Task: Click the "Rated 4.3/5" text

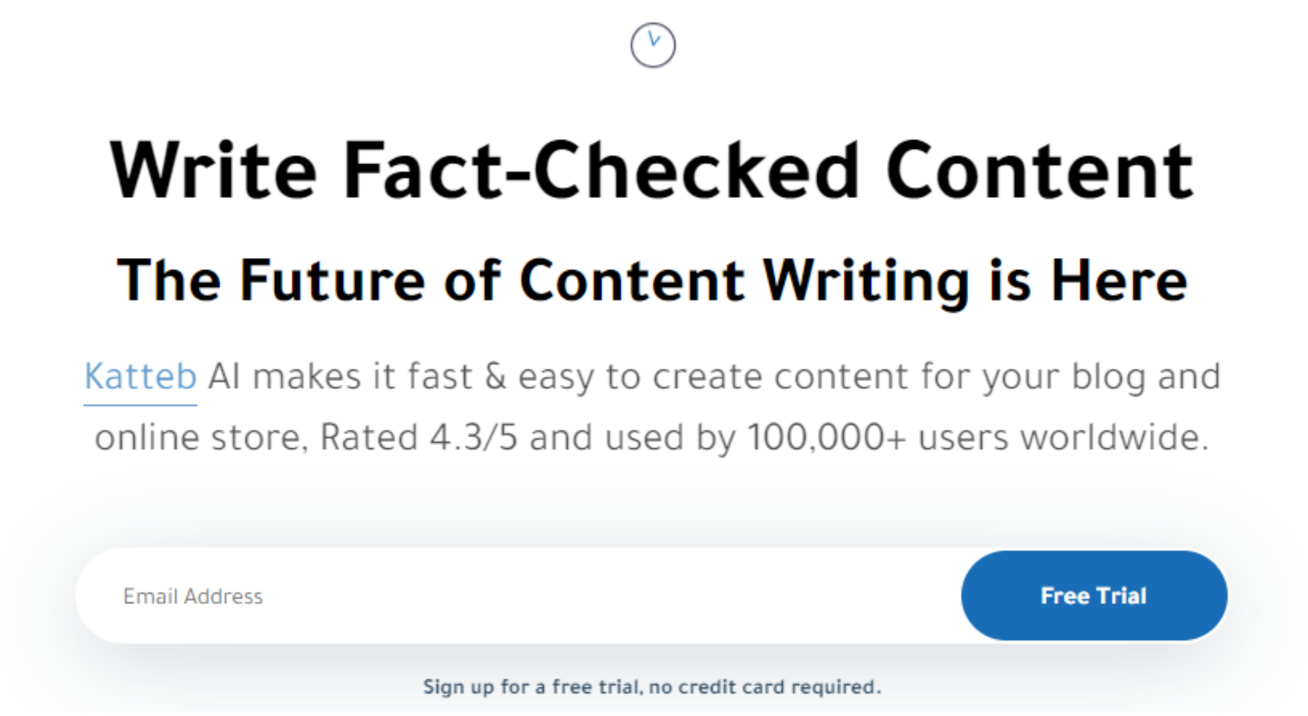Action: (x=418, y=438)
